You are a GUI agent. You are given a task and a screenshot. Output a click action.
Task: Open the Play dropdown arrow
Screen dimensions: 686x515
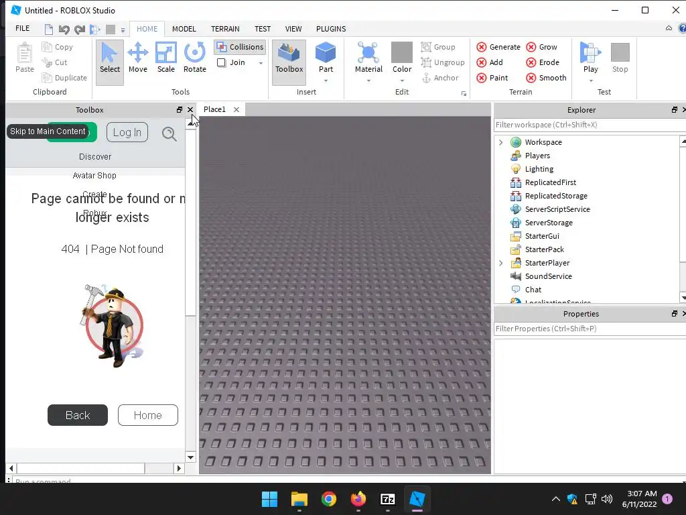tap(591, 80)
